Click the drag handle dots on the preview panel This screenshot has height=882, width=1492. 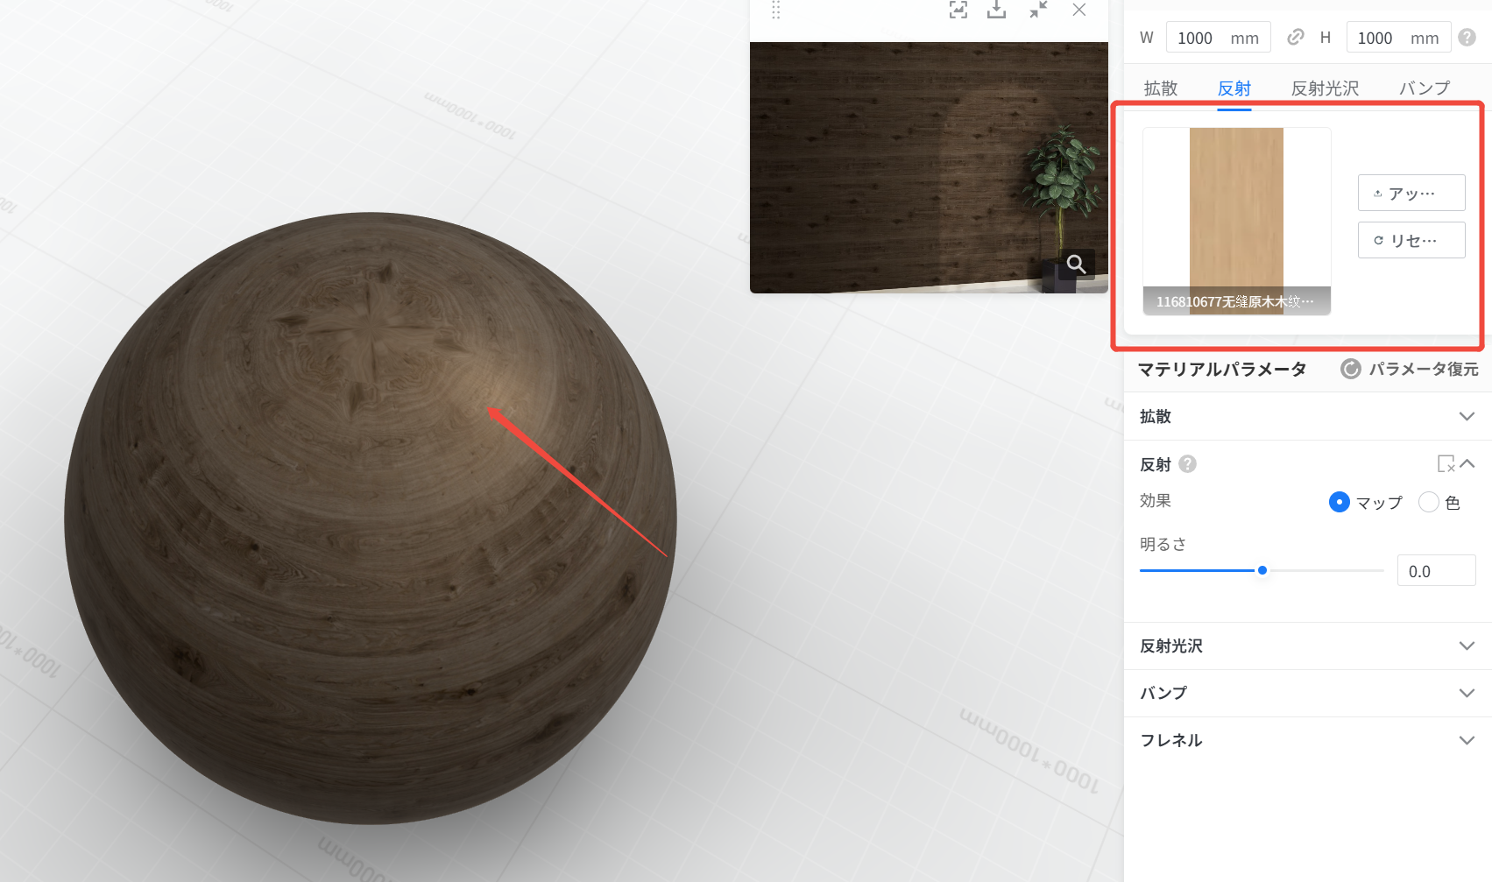(x=775, y=10)
